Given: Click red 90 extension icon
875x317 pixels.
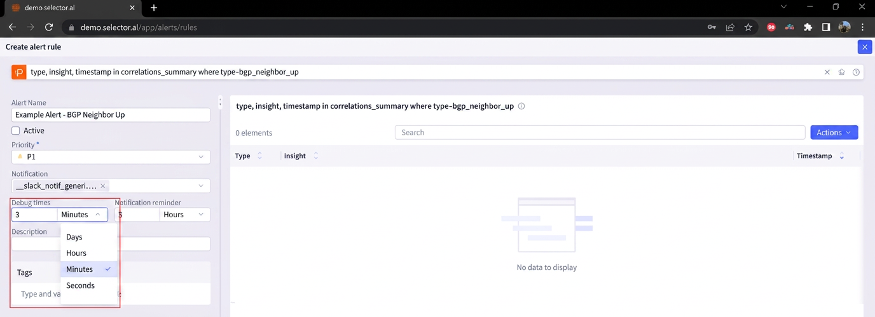Looking at the screenshot, I should point(771,27).
